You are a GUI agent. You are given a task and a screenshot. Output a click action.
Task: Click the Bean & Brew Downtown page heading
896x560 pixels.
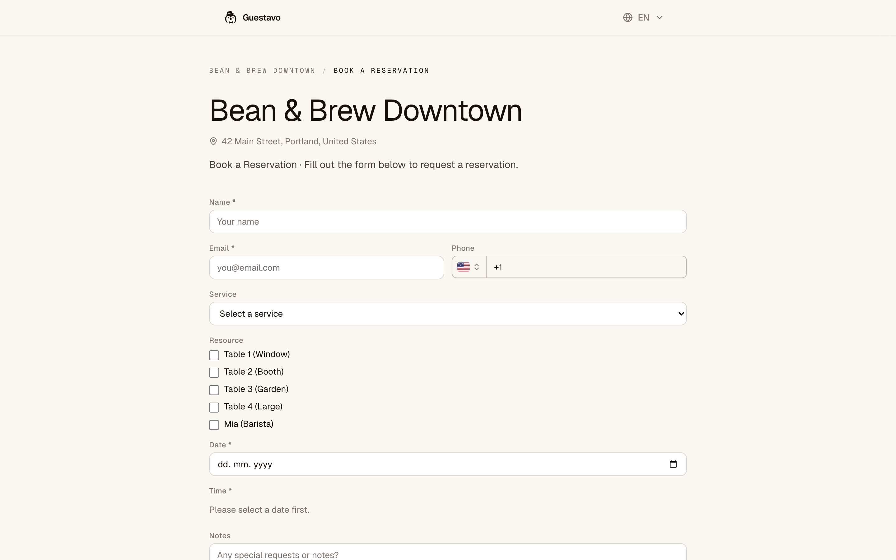point(366,110)
